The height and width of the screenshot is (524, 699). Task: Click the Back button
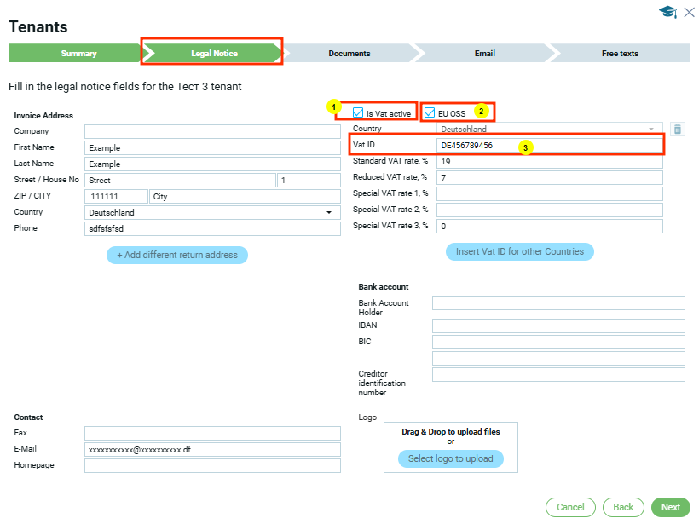[623, 507]
